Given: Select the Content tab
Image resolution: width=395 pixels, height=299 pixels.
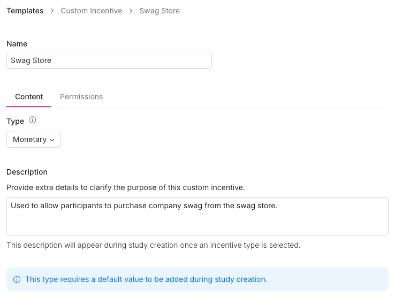Looking at the screenshot, I should coord(29,97).
